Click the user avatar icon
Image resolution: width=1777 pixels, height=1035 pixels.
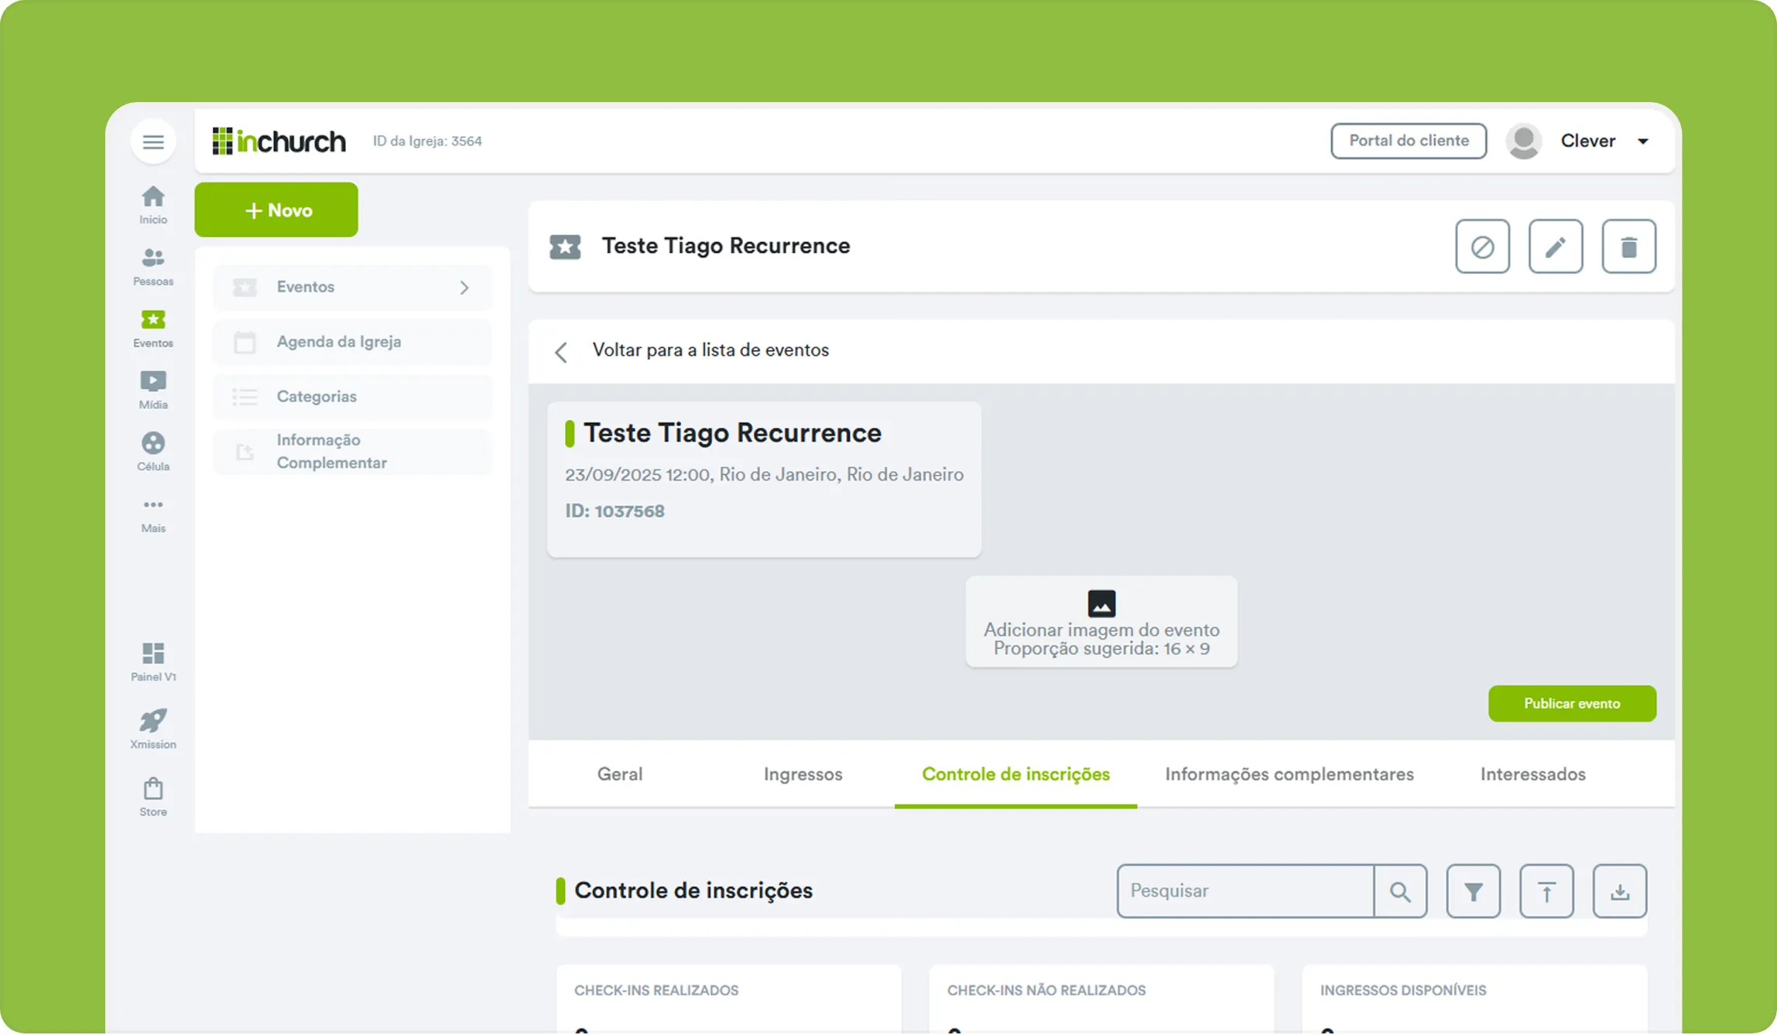(1524, 142)
